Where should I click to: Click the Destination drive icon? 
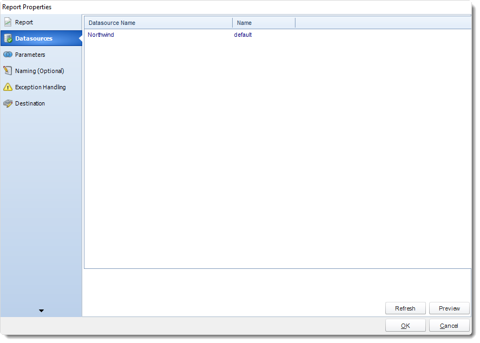[x=8, y=103]
